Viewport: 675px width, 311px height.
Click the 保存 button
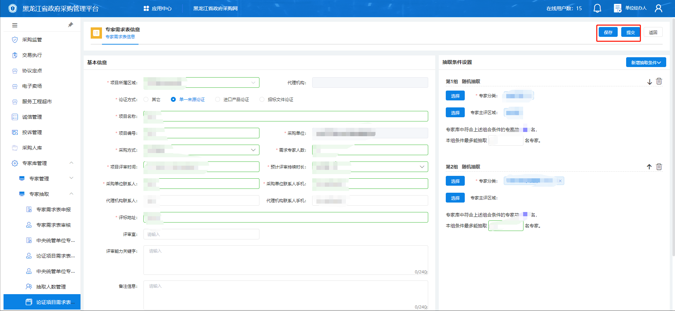pyautogui.click(x=608, y=32)
